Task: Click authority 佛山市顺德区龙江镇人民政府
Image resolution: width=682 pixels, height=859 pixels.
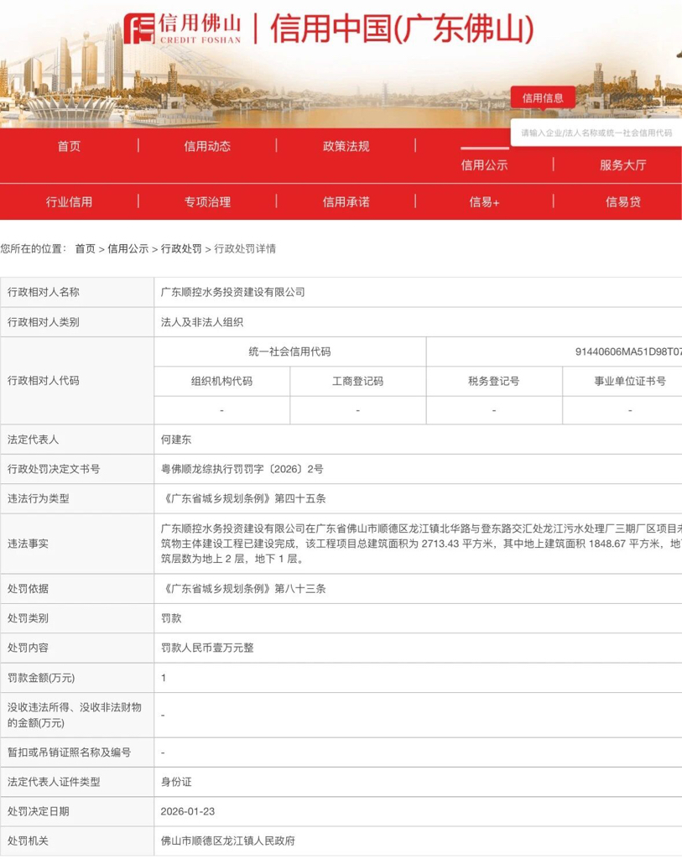Action: tap(228, 841)
